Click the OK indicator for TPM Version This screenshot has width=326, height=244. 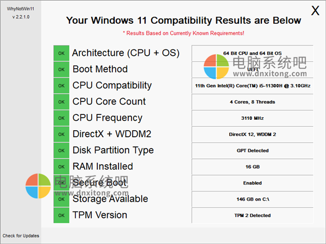click(x=61, y=215)
